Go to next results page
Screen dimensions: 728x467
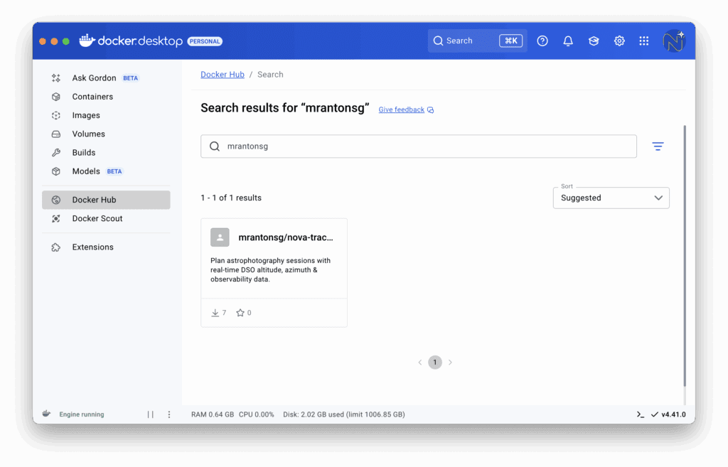450,363
